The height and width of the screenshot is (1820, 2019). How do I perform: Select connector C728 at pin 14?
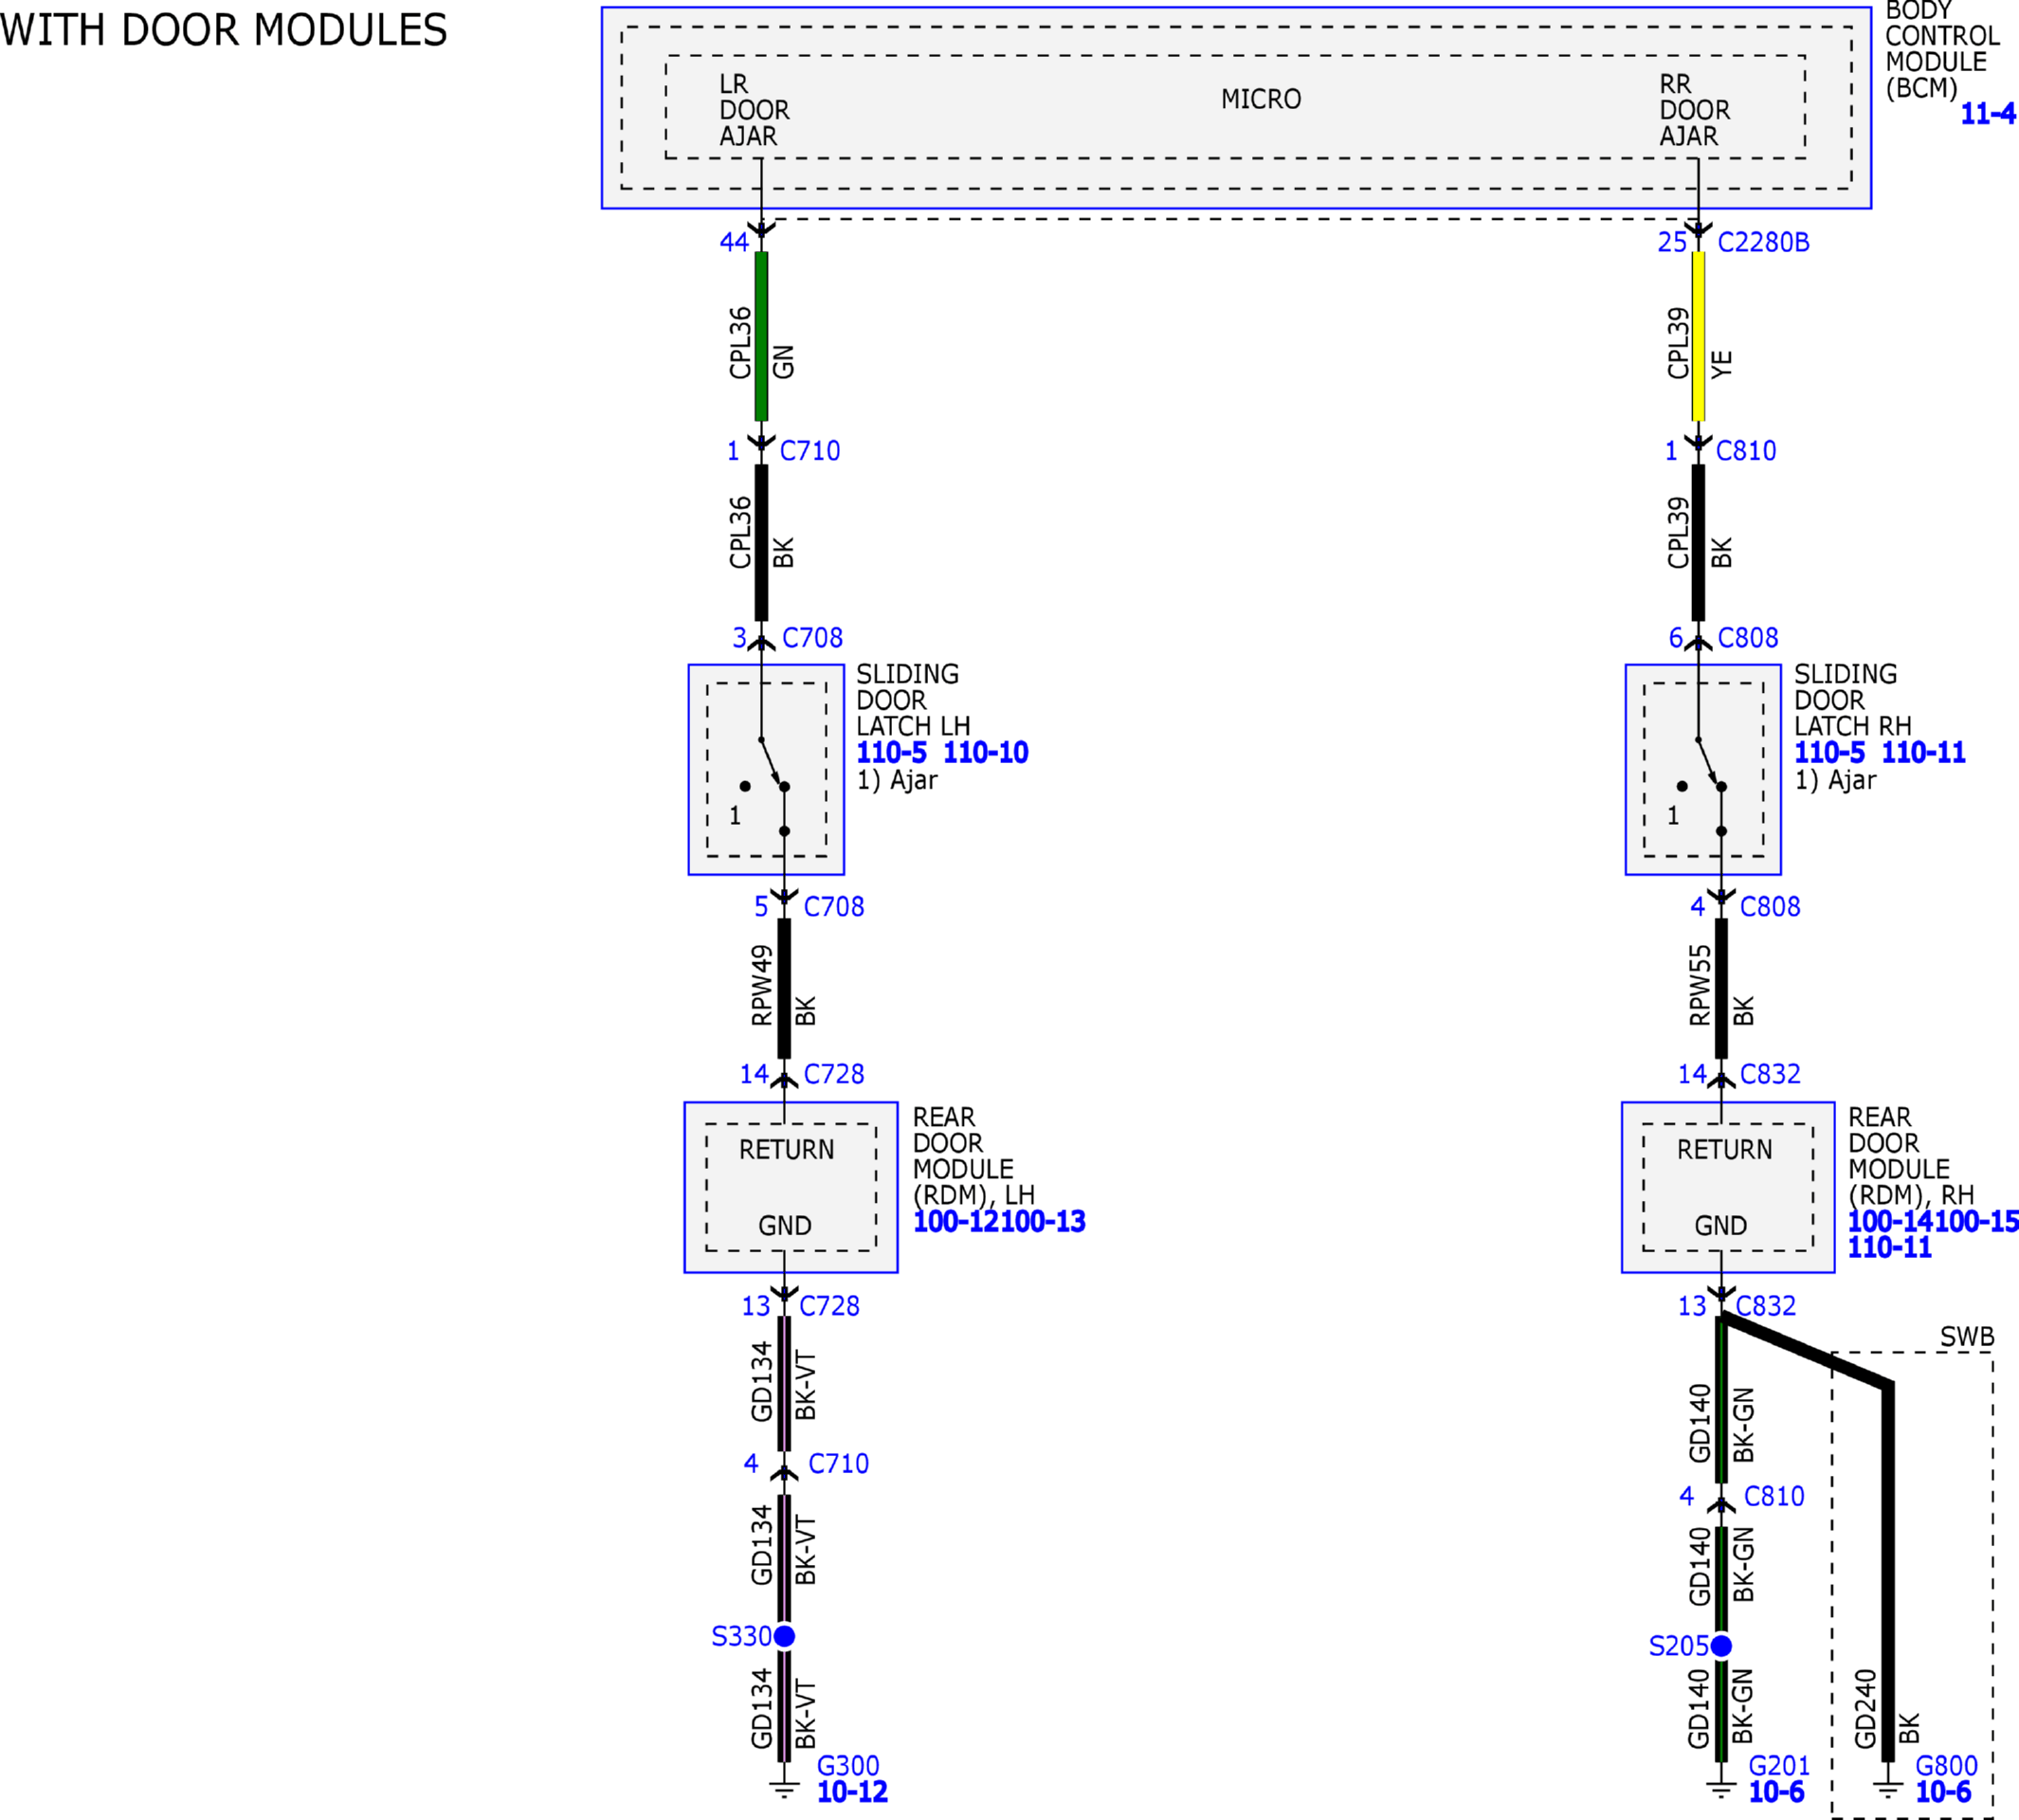click(x=834, y=1074)
